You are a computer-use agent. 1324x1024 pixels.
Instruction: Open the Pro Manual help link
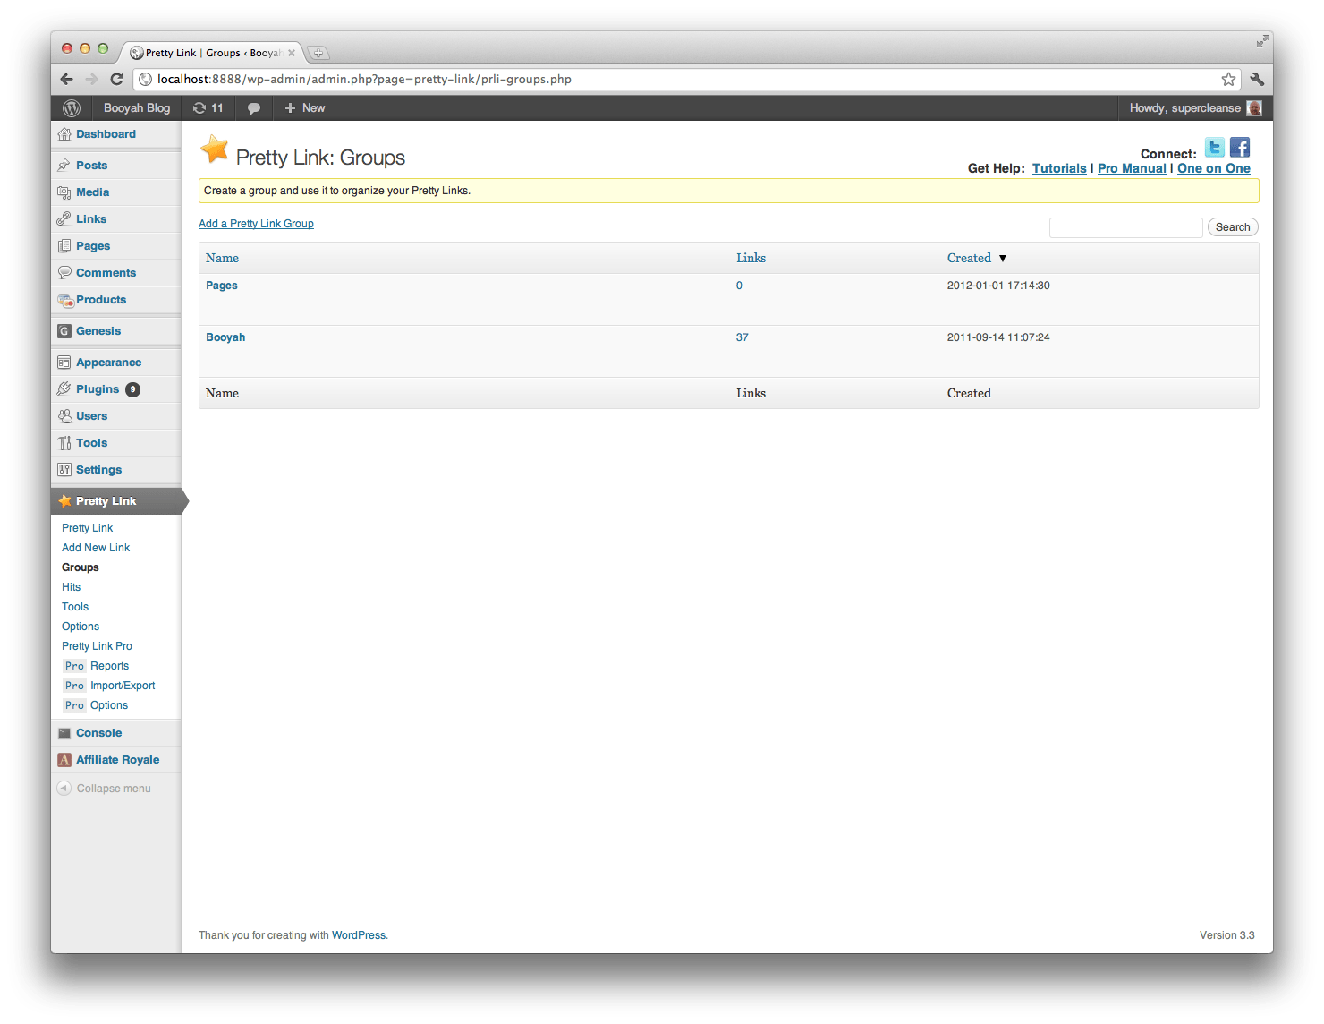click(x=1132, y=168)
